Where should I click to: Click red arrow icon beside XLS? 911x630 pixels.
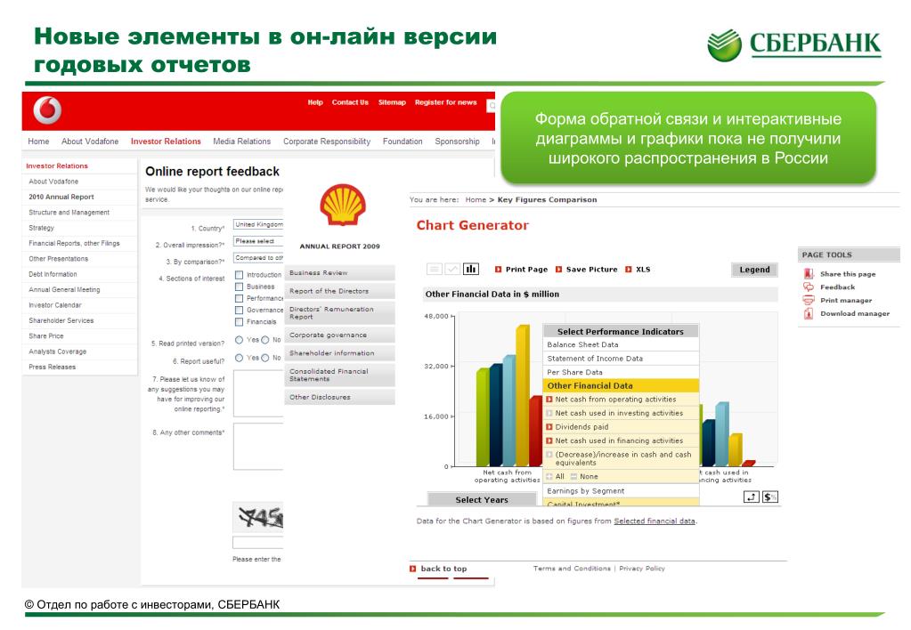click(x=628, y=270)
